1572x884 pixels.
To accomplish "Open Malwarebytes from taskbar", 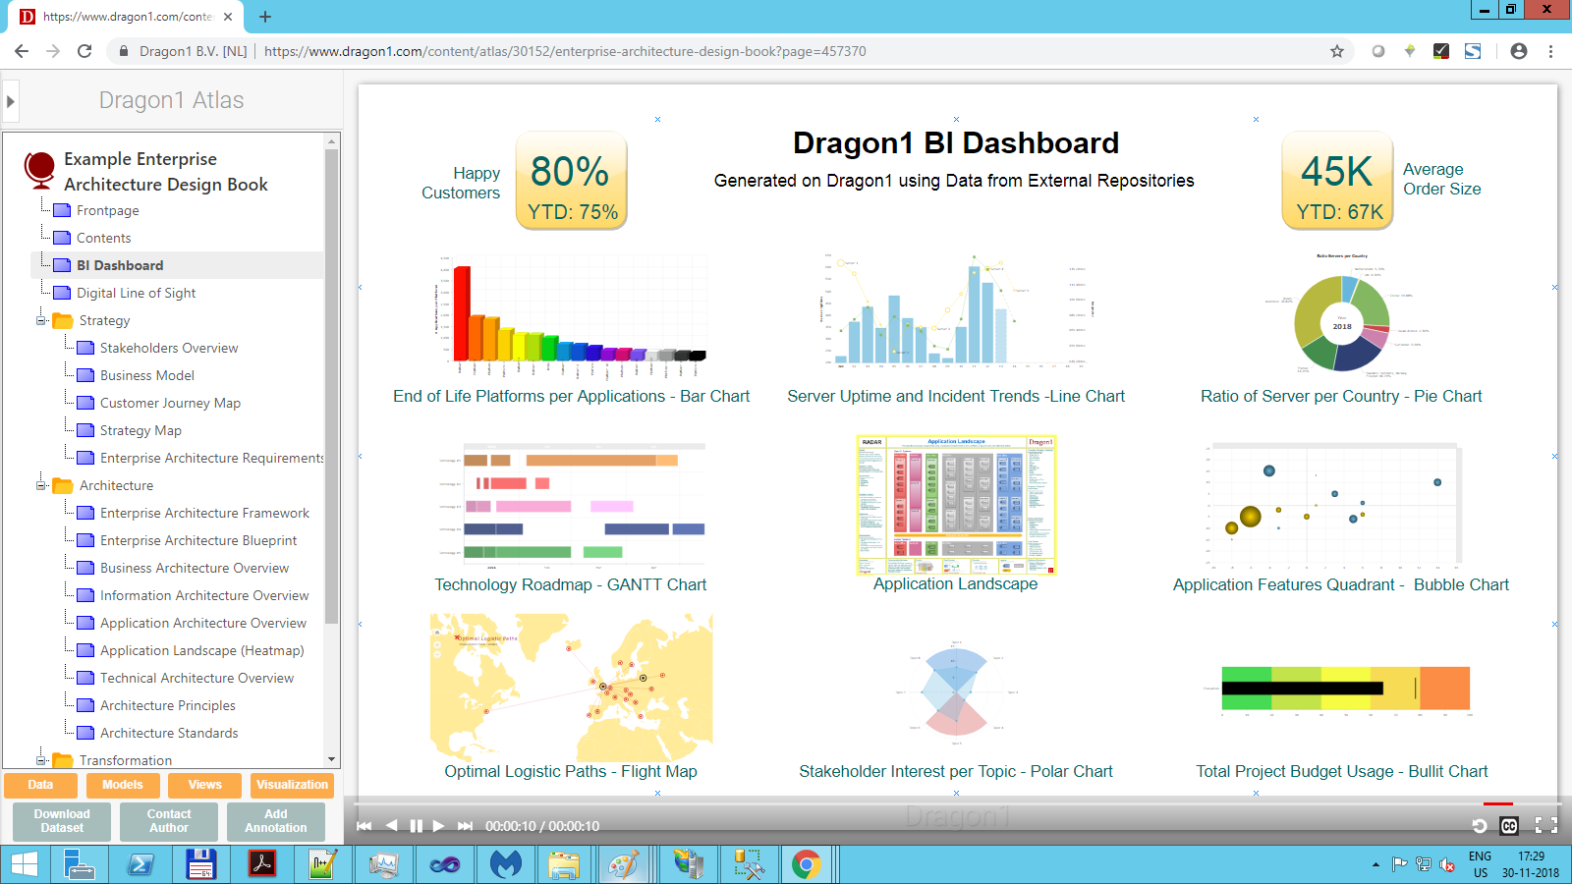I will tap(505, 864).
